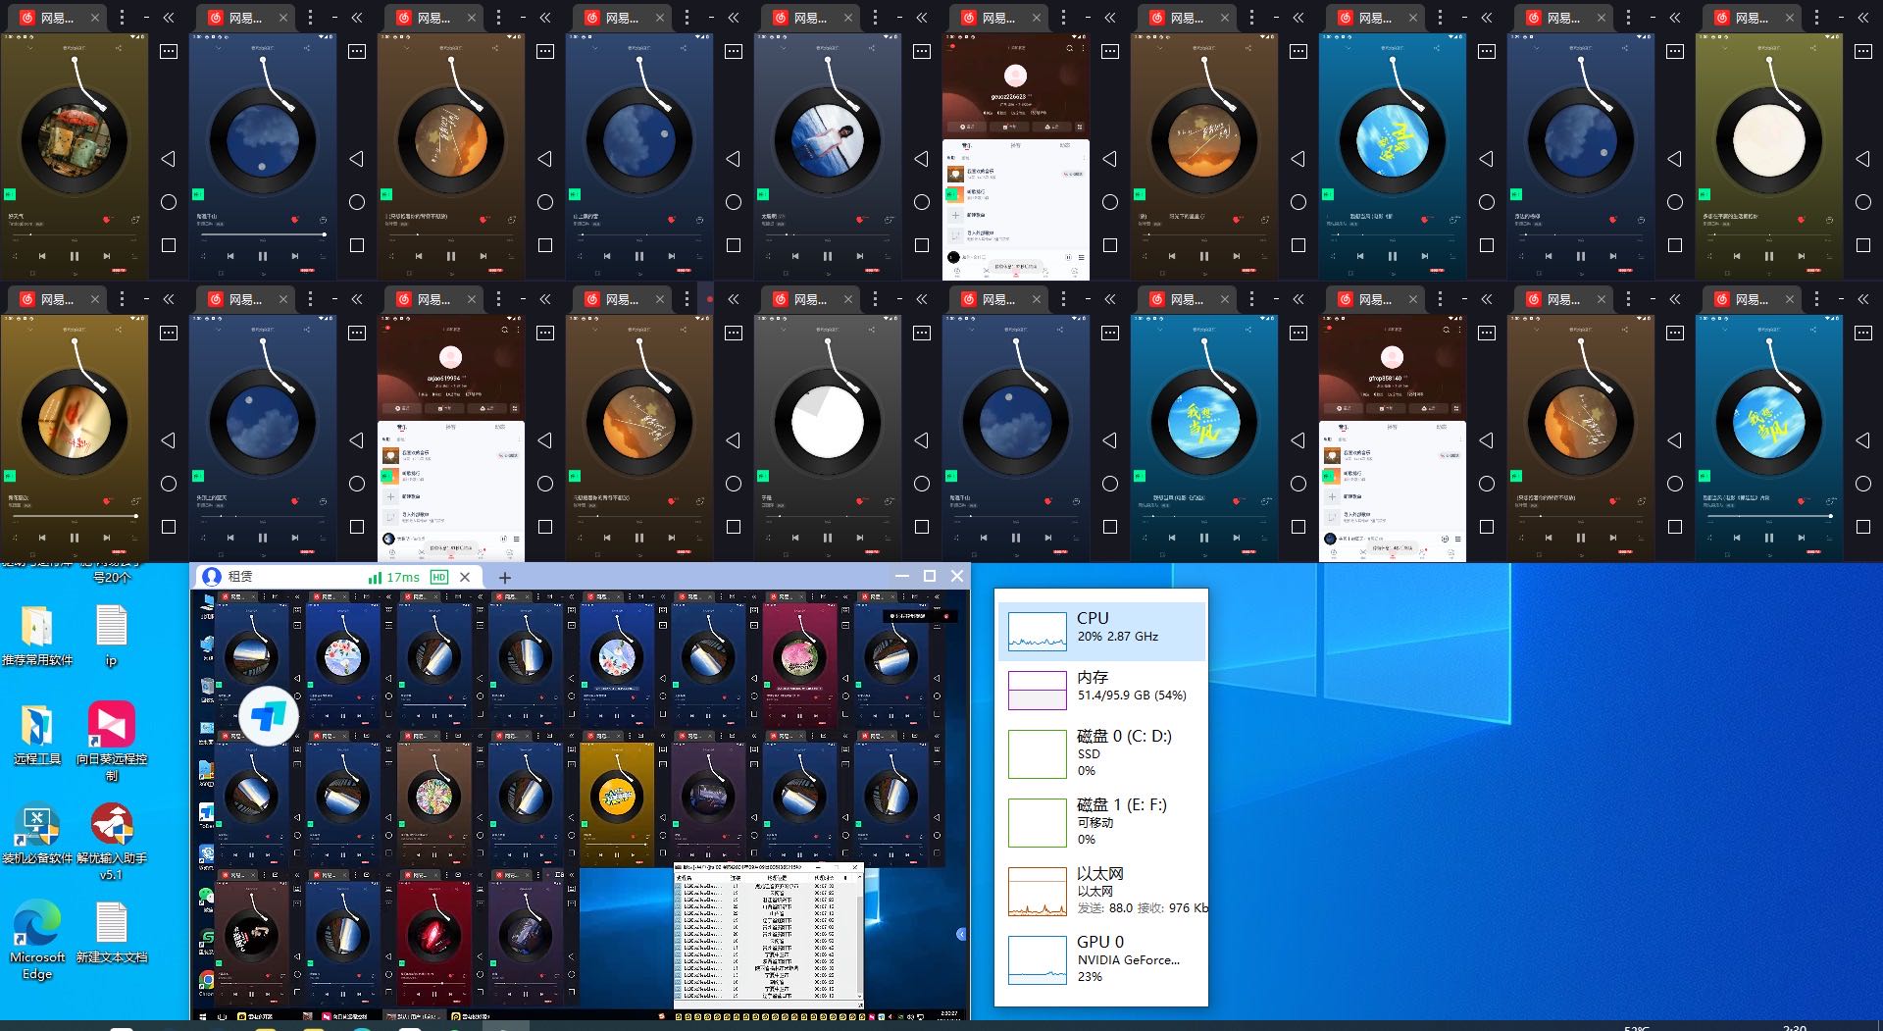Close the 租赁 session tab

tap(465, 577)
